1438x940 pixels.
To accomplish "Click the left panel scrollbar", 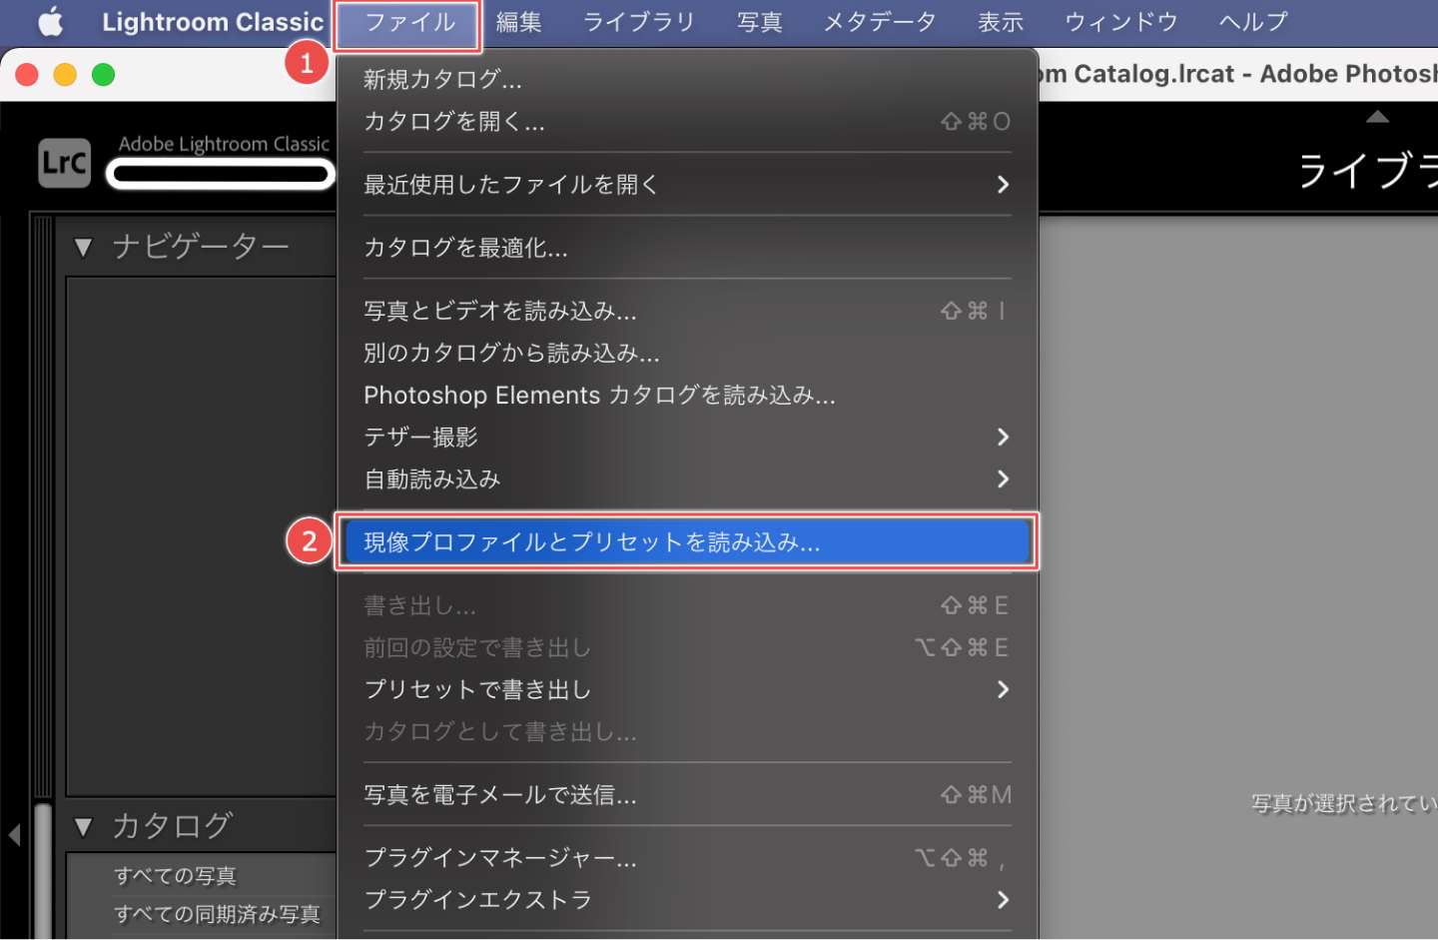I will tap(43, 869).
